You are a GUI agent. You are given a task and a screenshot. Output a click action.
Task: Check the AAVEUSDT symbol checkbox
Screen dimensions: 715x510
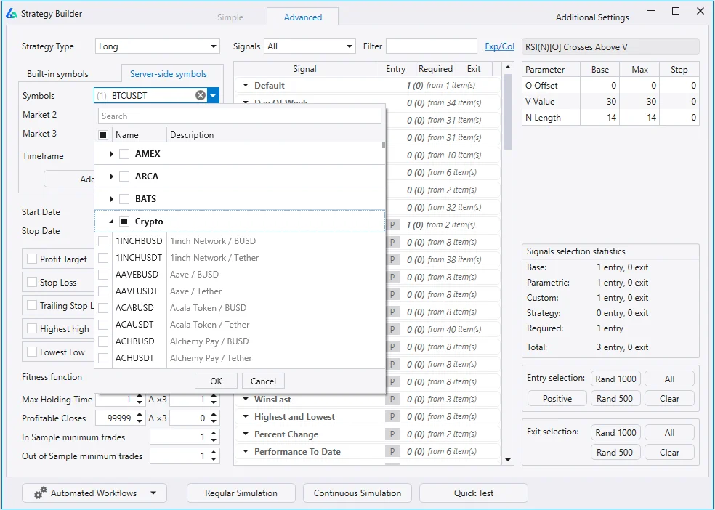103,291
